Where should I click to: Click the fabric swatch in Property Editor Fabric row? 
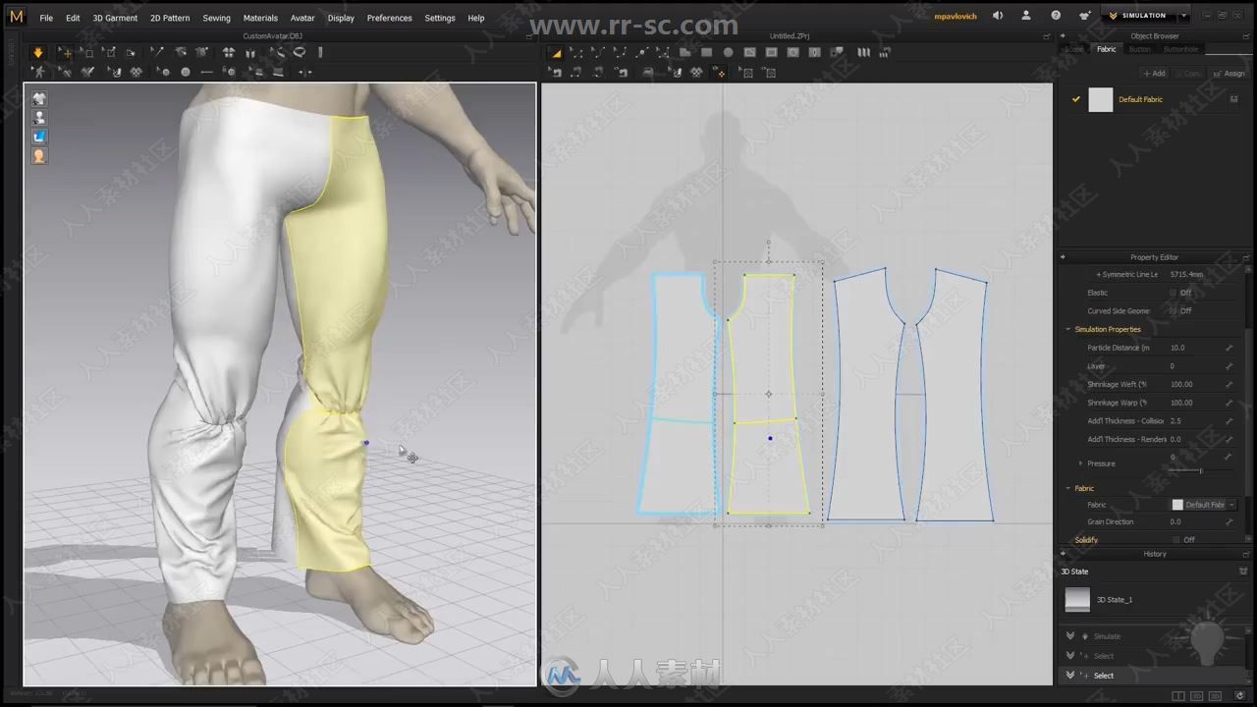pos(1177,505)
